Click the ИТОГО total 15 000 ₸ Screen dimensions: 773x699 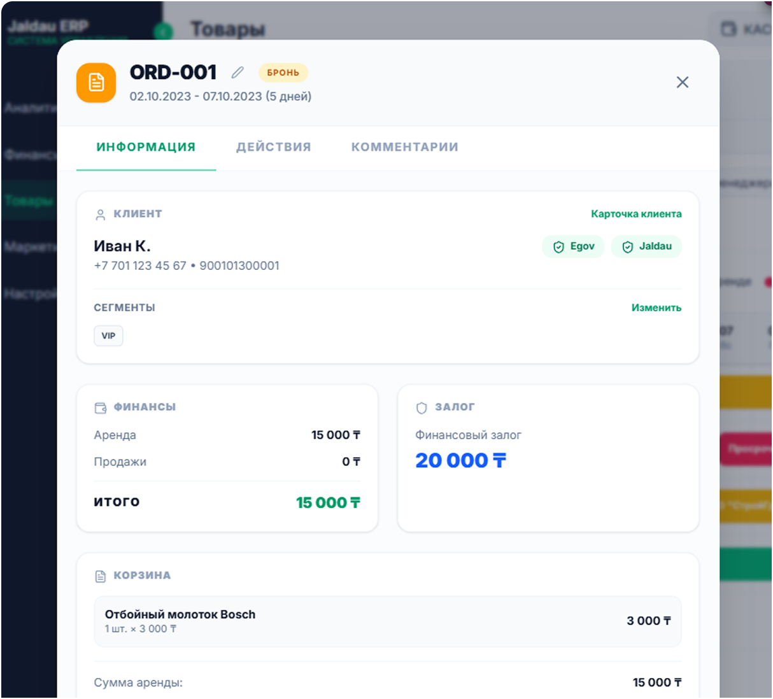(x=329, y=503)
